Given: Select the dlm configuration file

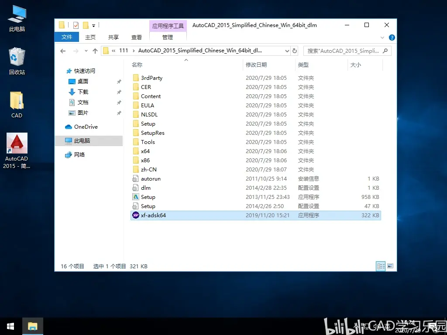Looking at the screenshot, I should pyautogui.click(x=255, y=188).
